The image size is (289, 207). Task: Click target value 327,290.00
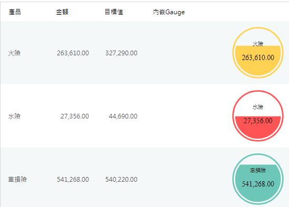pos(121,53)
